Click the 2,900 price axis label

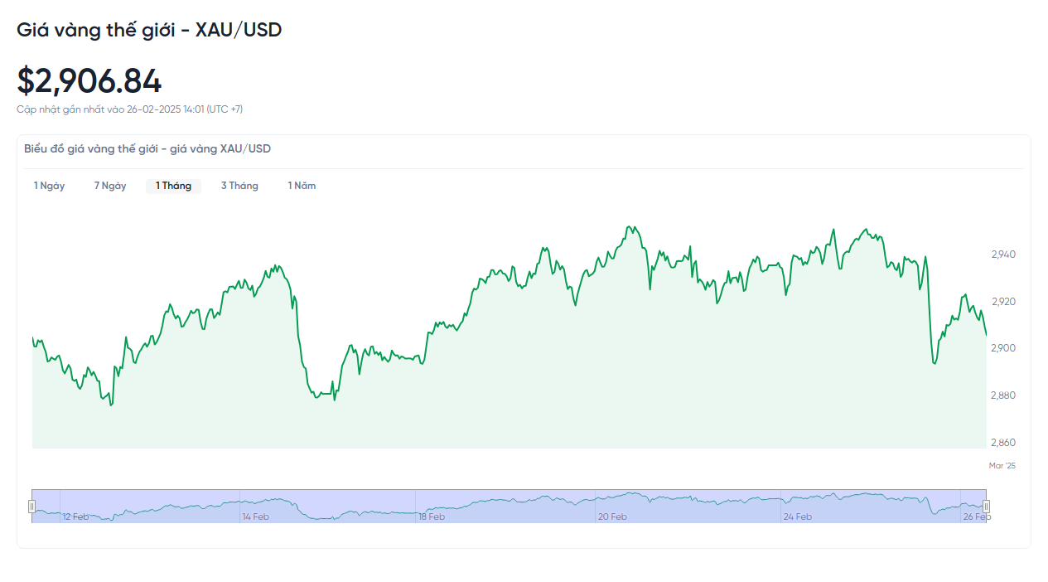pyautogui.click(x=1003, y=348)
